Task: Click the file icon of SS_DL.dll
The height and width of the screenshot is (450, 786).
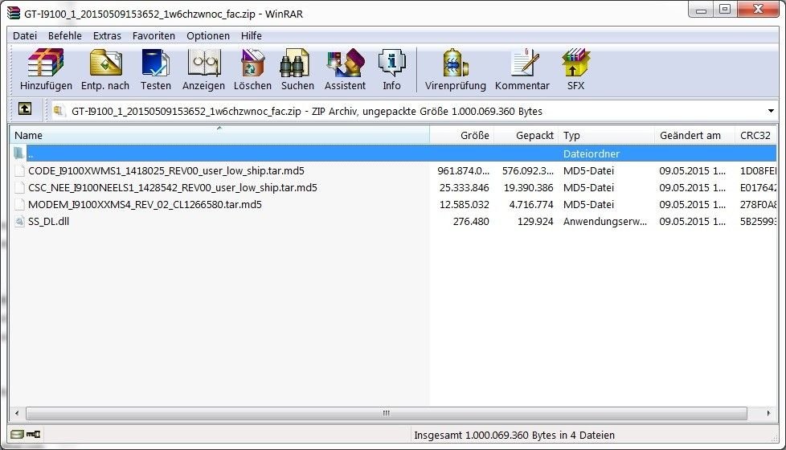Action: coord(19,222)
